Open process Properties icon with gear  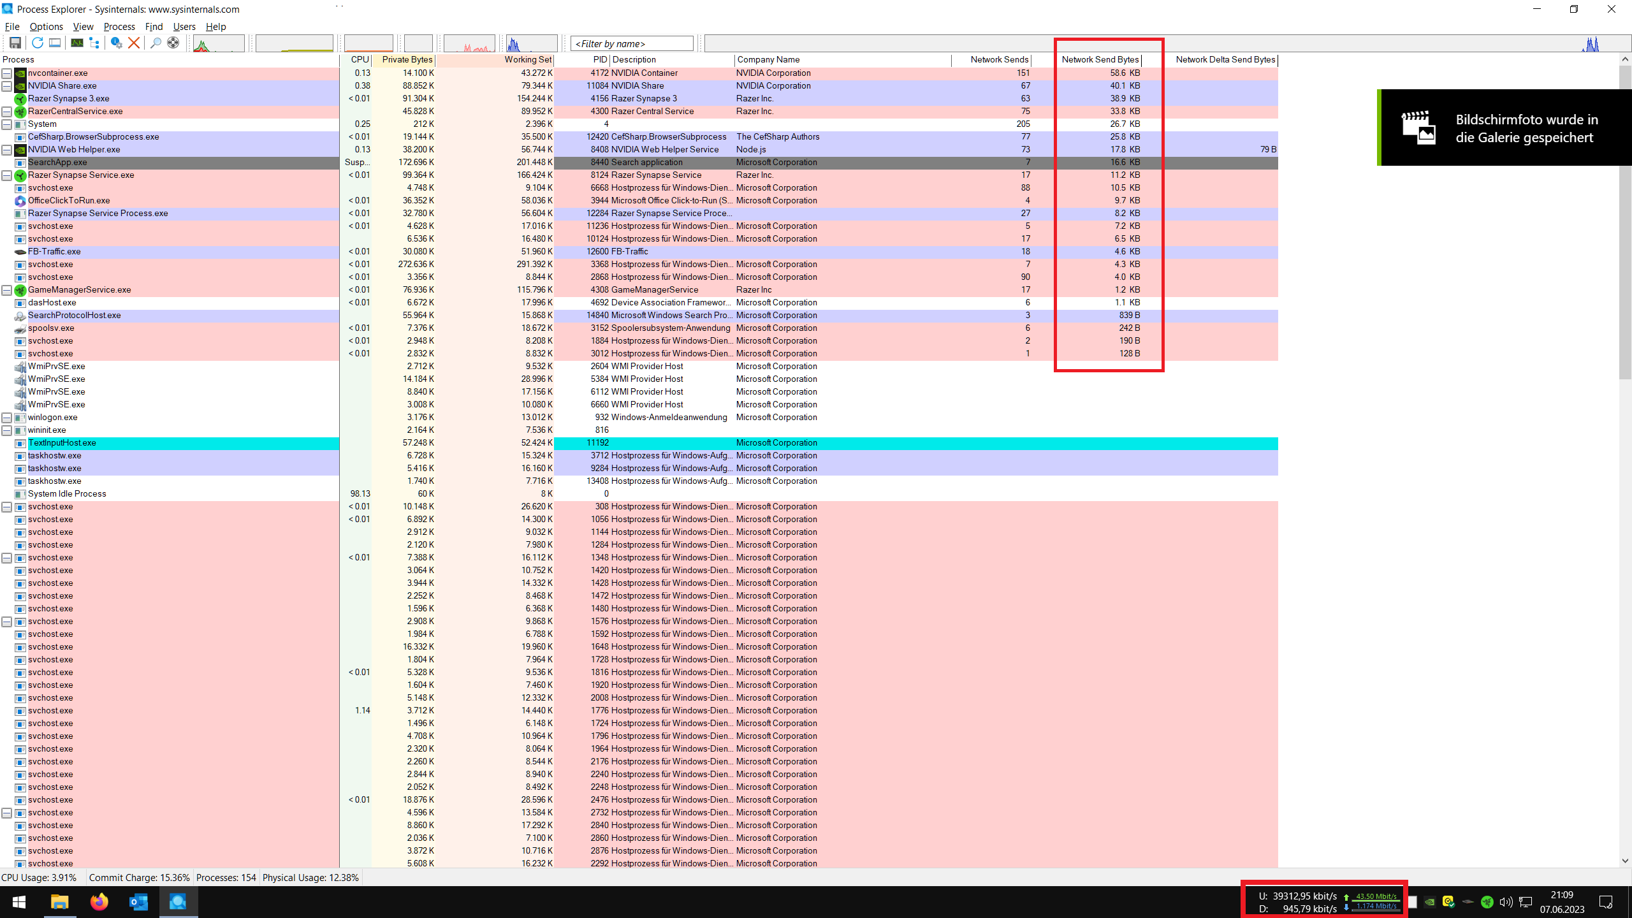(116, 43)
